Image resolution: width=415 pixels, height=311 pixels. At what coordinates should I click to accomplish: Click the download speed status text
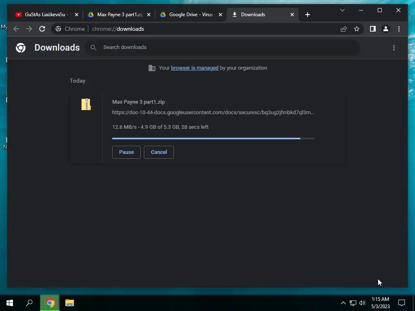160,127
